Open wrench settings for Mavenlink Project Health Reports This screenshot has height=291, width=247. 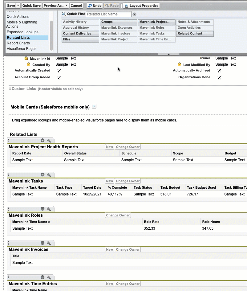(x=49, y=141)
